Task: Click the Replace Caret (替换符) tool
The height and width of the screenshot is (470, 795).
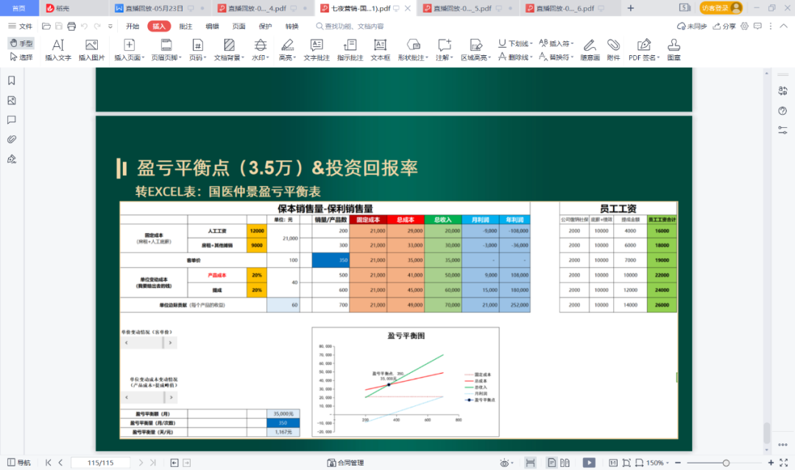Action: click(556, 57)
